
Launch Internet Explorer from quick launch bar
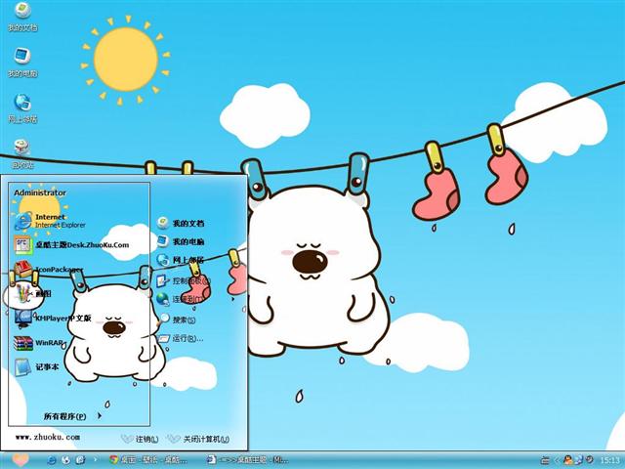[52, 460]
